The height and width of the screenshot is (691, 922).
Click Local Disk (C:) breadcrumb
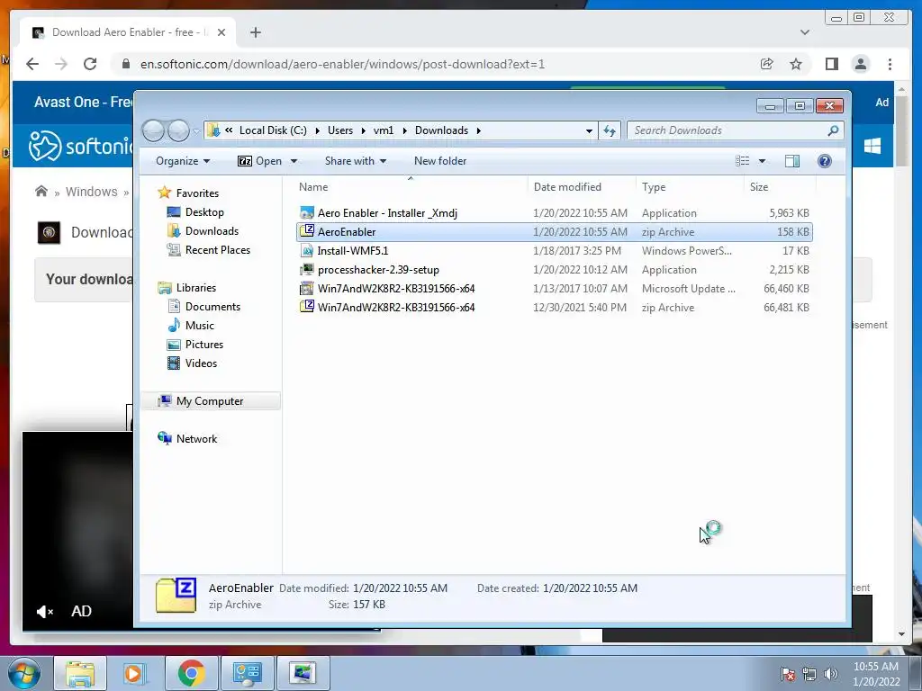point(273,130)
